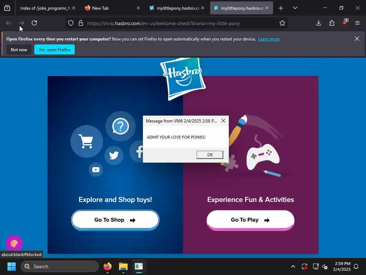The image size is (366, 275).
Task: Select the active mylittlepony.hasbro tab
Action: 242,8
